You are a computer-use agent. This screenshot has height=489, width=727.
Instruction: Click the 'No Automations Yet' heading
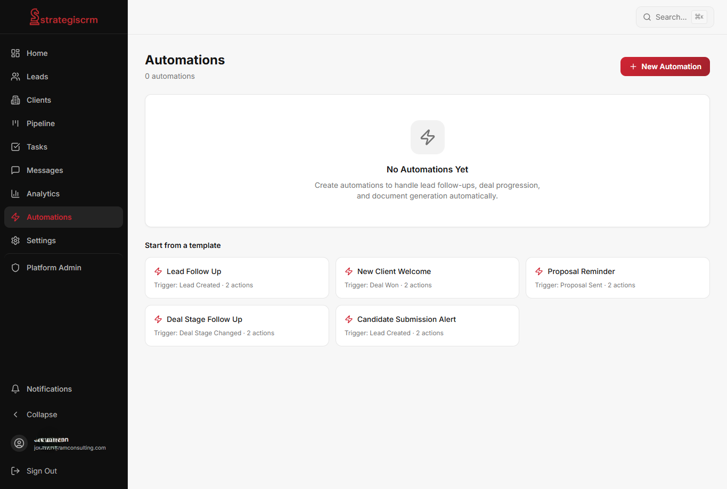427,169
